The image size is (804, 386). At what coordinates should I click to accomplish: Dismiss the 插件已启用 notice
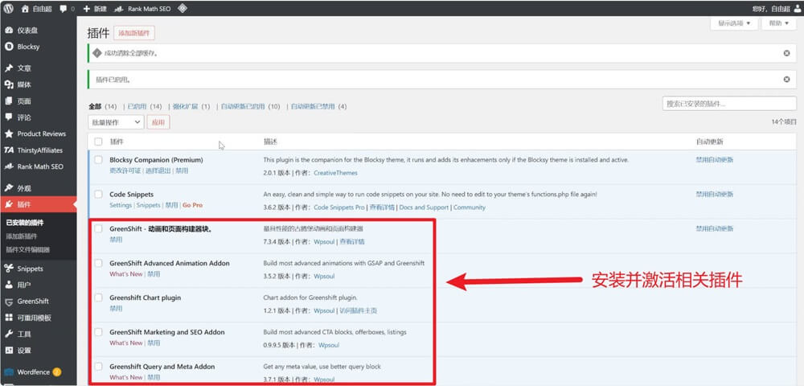pos(786,80)
